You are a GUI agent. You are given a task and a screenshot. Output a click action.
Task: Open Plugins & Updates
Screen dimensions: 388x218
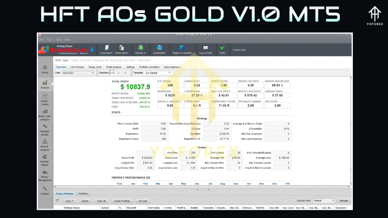(x=182, y=49)
